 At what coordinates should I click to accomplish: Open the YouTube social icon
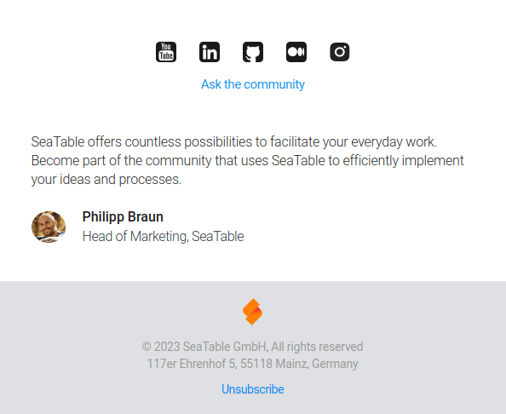(166, 52)
